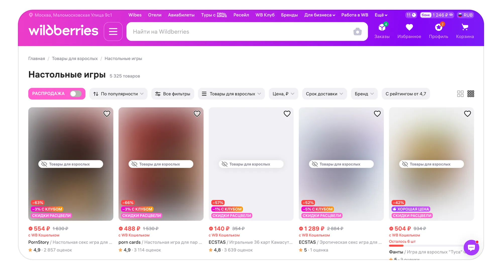Add PornStory product to favorites heart
The width and height of the screenshot is (502, 269).
(107, 114)
